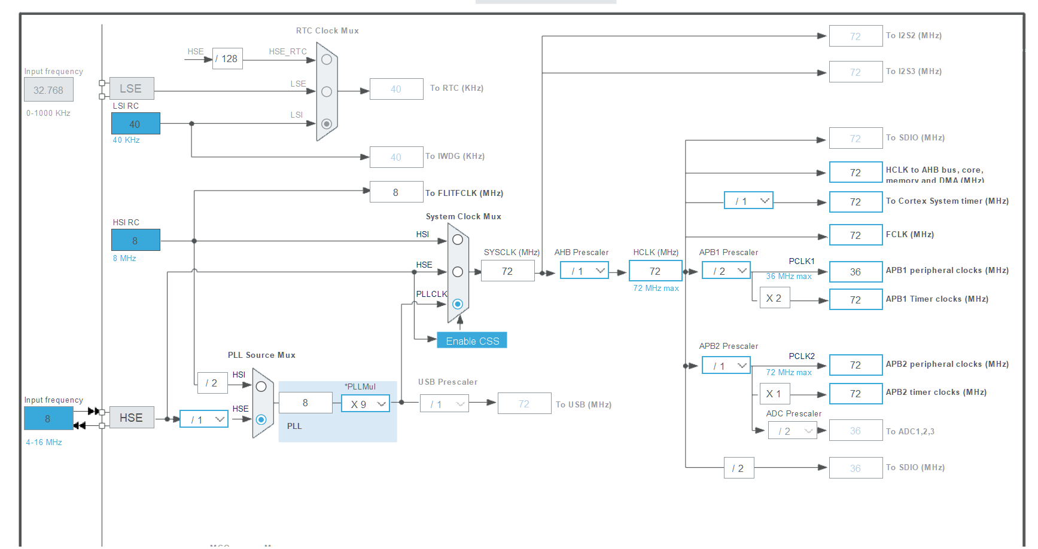1038x549 pixels.
Task: Click the '0-1000 KHz' LSE range label
Action: pos(48,113)
